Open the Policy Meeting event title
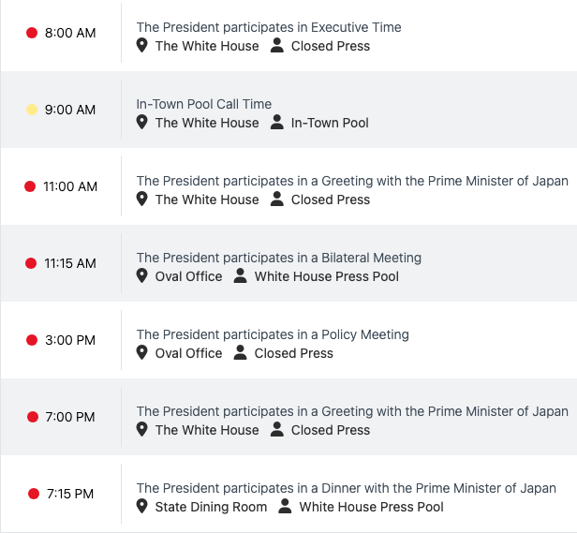The width and height of the screenshot is (577, 533). pos(273,334)
